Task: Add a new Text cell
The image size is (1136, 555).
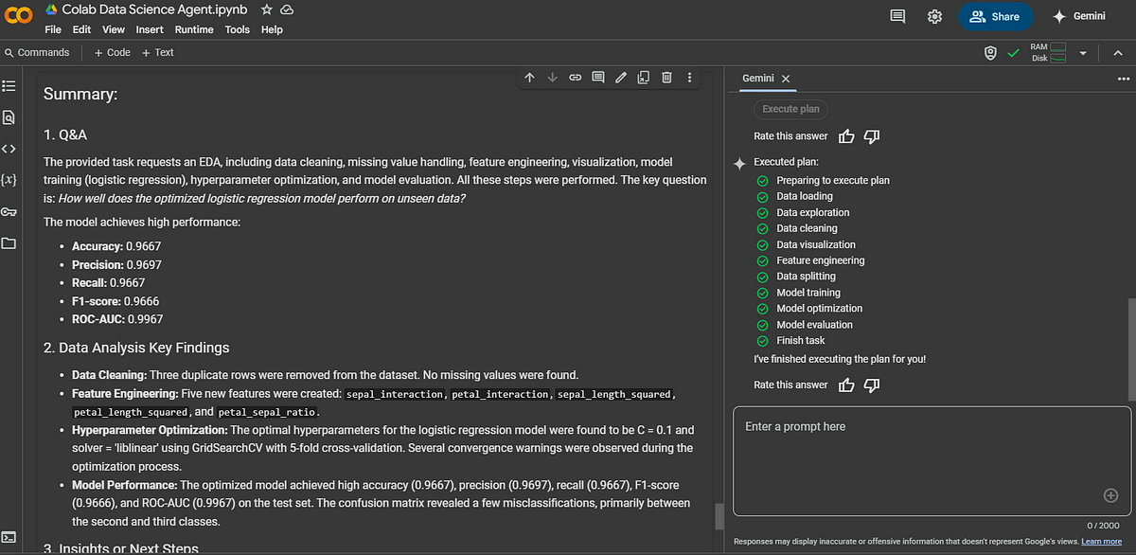Action: click(x=157, y=53)
